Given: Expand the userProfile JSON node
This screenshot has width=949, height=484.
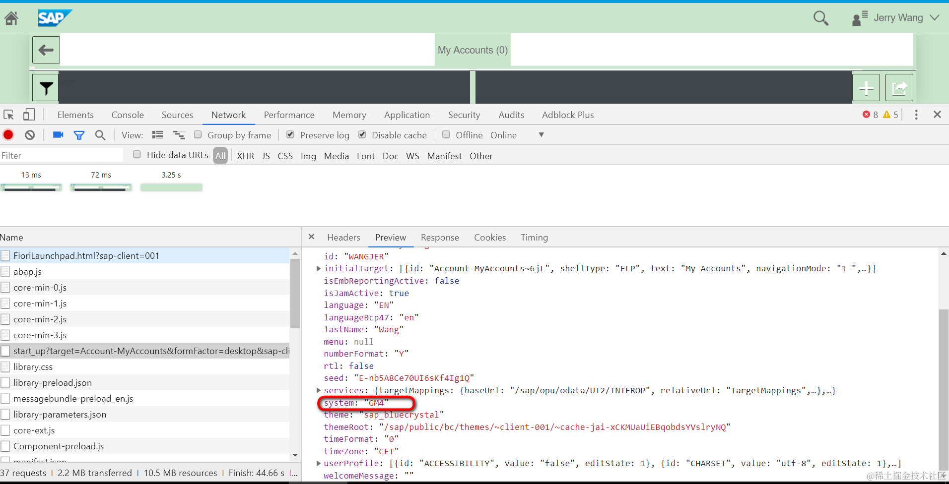Looking at the screenshot, I should click(x=319, y=463).
